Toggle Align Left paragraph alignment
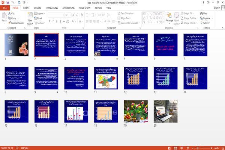This screenshot has height=150, width=225. click(87, 21)
